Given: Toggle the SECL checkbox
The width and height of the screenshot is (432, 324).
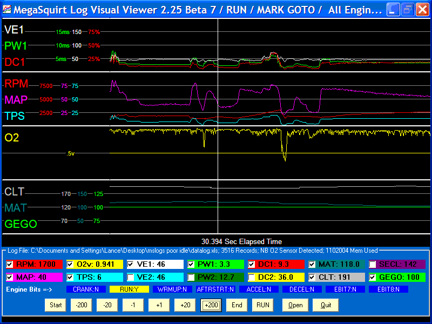Looking at the screenshot, I should tap(373, 265).
